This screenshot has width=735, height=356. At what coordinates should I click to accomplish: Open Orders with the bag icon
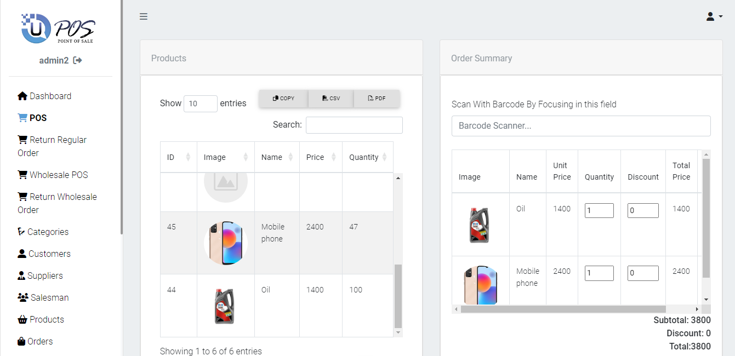point(21,341)
